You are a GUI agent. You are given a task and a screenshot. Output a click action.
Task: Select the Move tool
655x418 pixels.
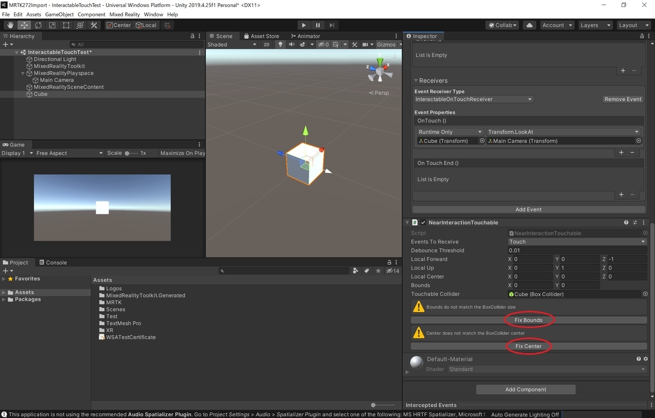(x=25, y=25)
